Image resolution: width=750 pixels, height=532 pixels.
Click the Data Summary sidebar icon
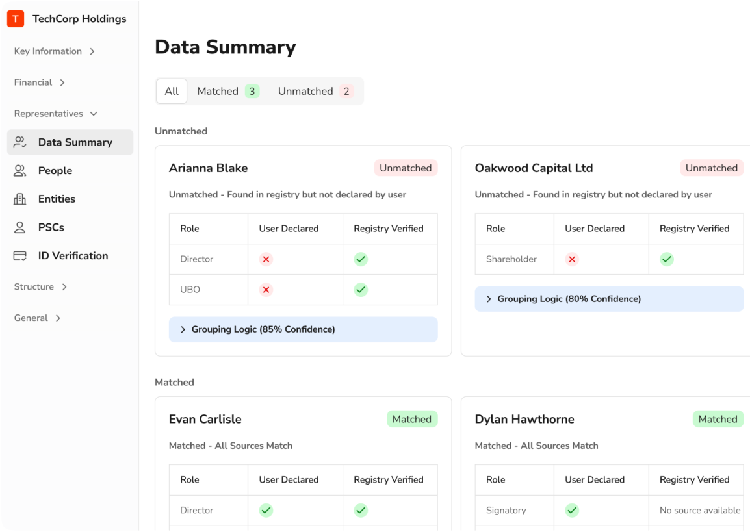(x=20, y=142)
